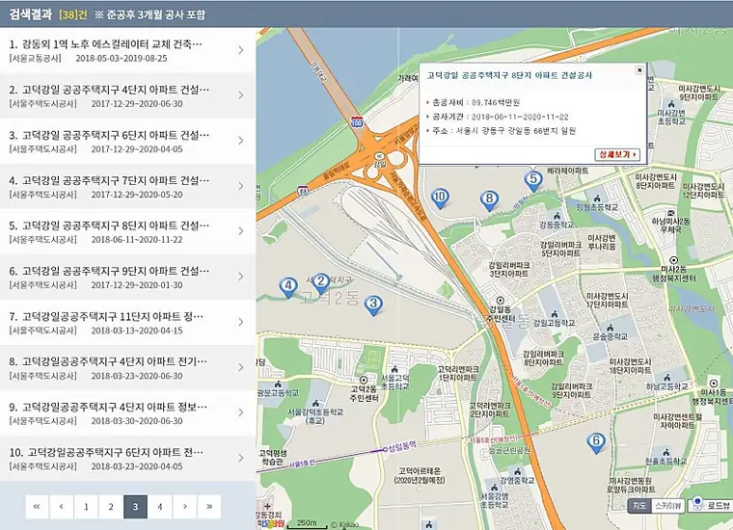Viewport: 733px width, 530px height.
Task: Go to last page of results
Action: pos(209,507)
